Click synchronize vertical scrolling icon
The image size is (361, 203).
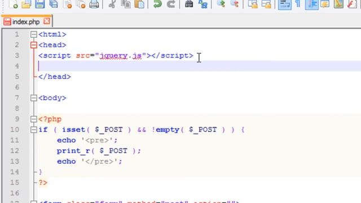253,4
